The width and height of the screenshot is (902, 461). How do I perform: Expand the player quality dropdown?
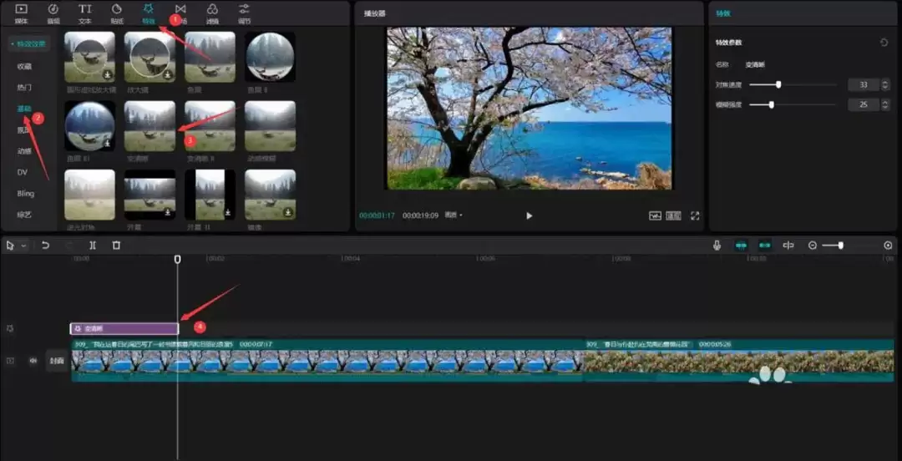point(454,215)
